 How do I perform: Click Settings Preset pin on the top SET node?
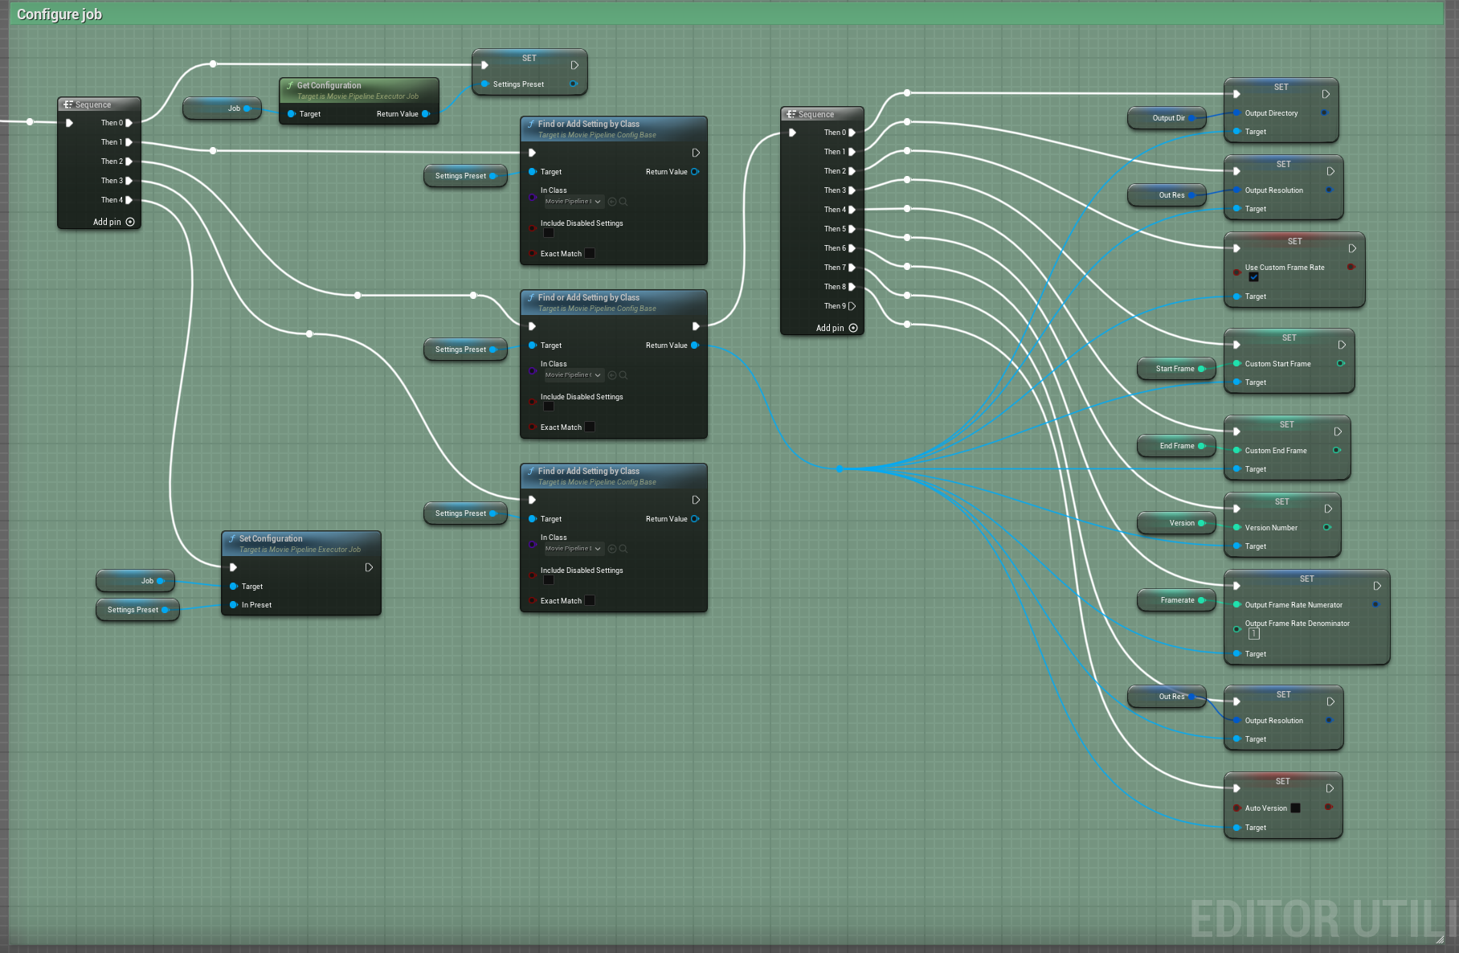pyautogui.click(x=484, y=84)
